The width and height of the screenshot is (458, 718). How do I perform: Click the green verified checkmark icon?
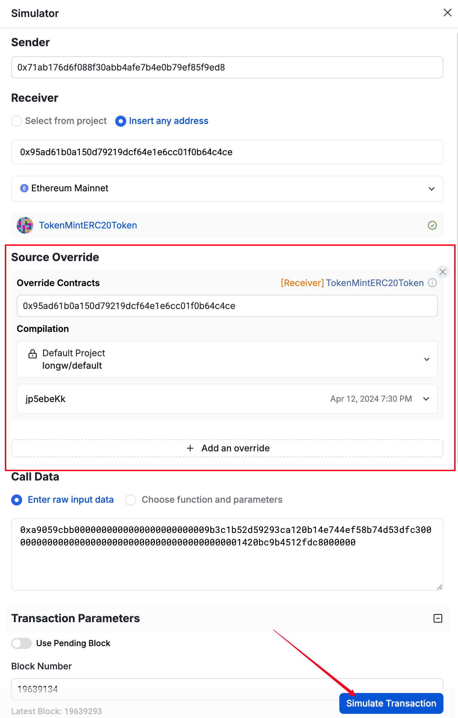432,225
